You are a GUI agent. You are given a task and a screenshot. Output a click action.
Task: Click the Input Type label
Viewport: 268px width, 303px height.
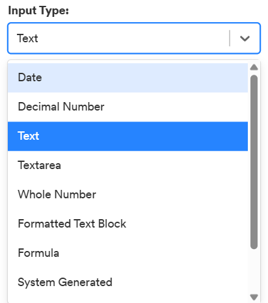click(38, 11)
